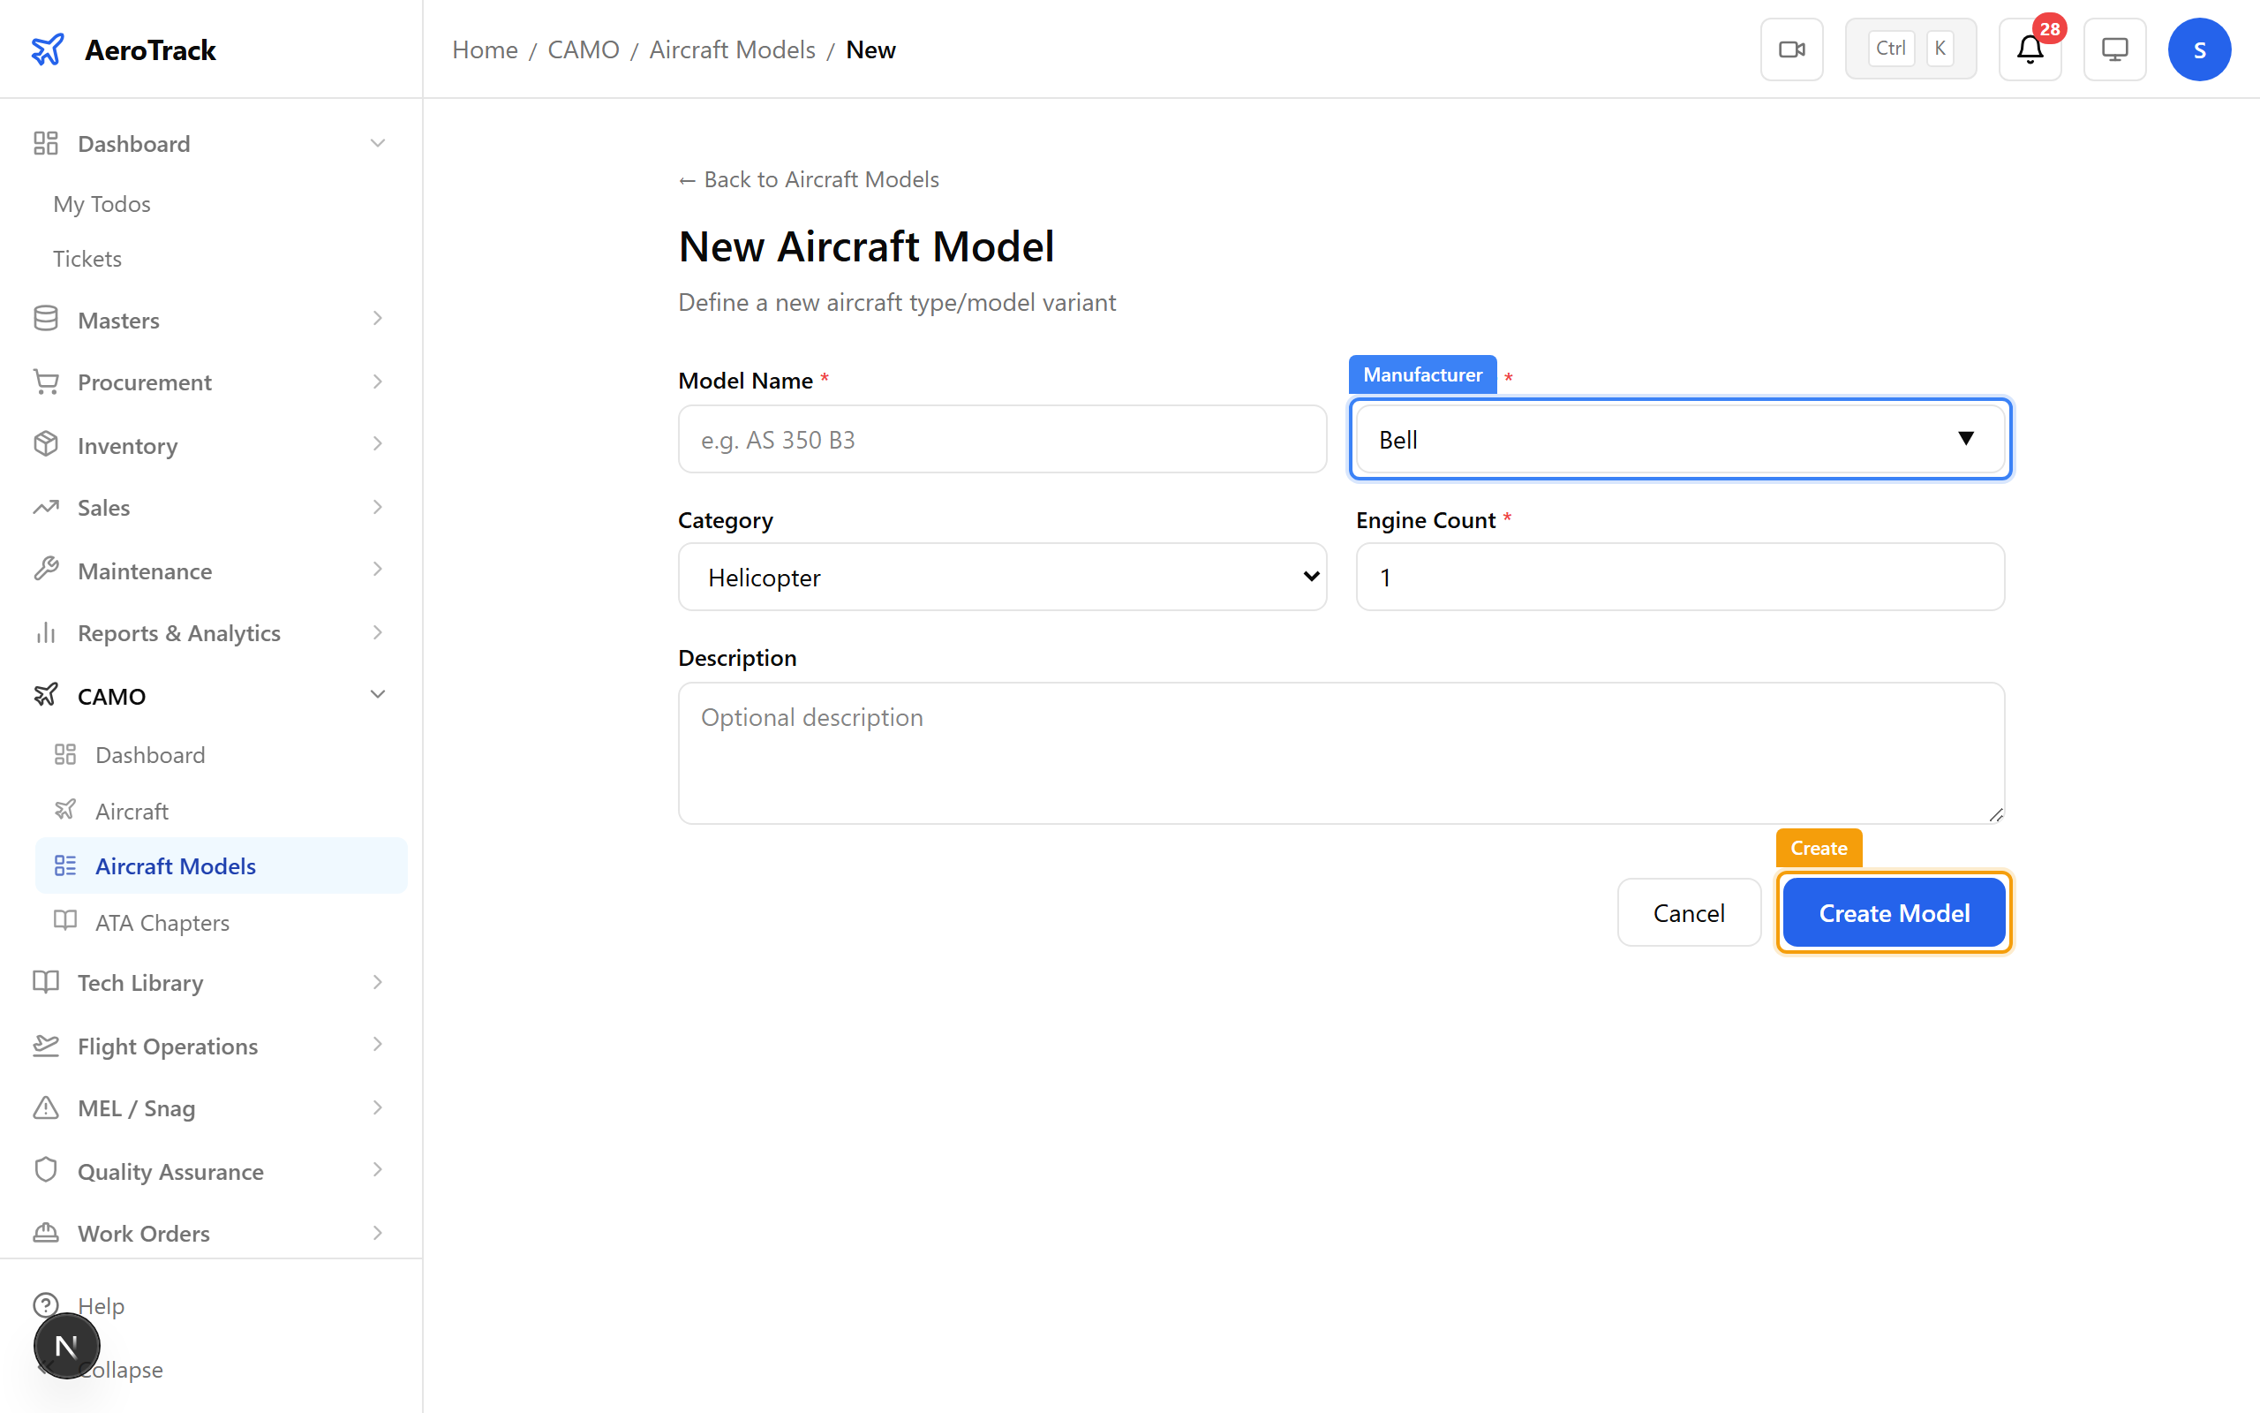The width and height of the screenshot is (2260, 1413).
Task: Follow Back to Aircraft Models link
Action: click(x=808, y=178)
